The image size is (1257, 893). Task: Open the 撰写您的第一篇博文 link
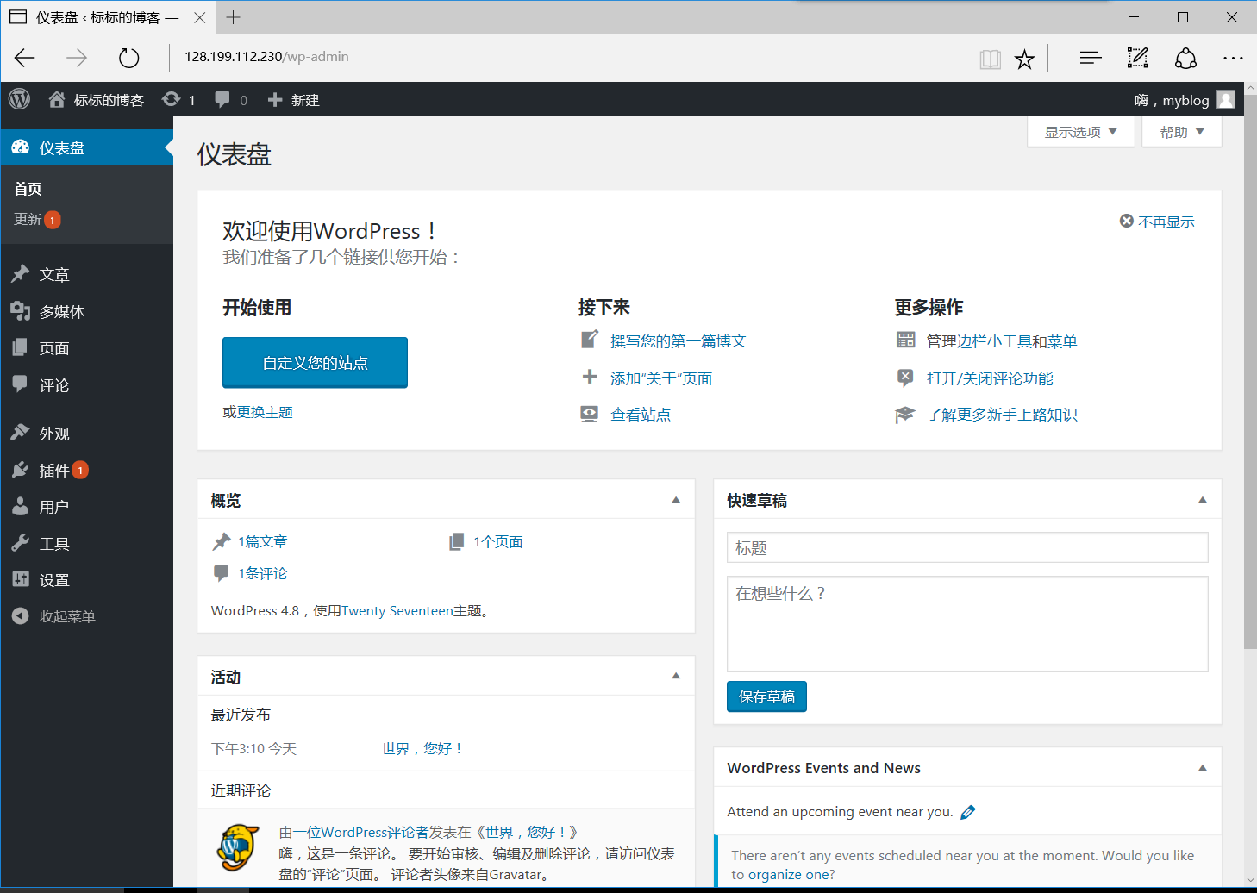pos(679,341)
